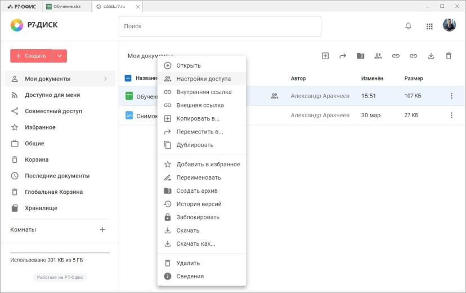Sort by the Размер column header
This screenshot has width=466, height=293.
coord(414,78)
